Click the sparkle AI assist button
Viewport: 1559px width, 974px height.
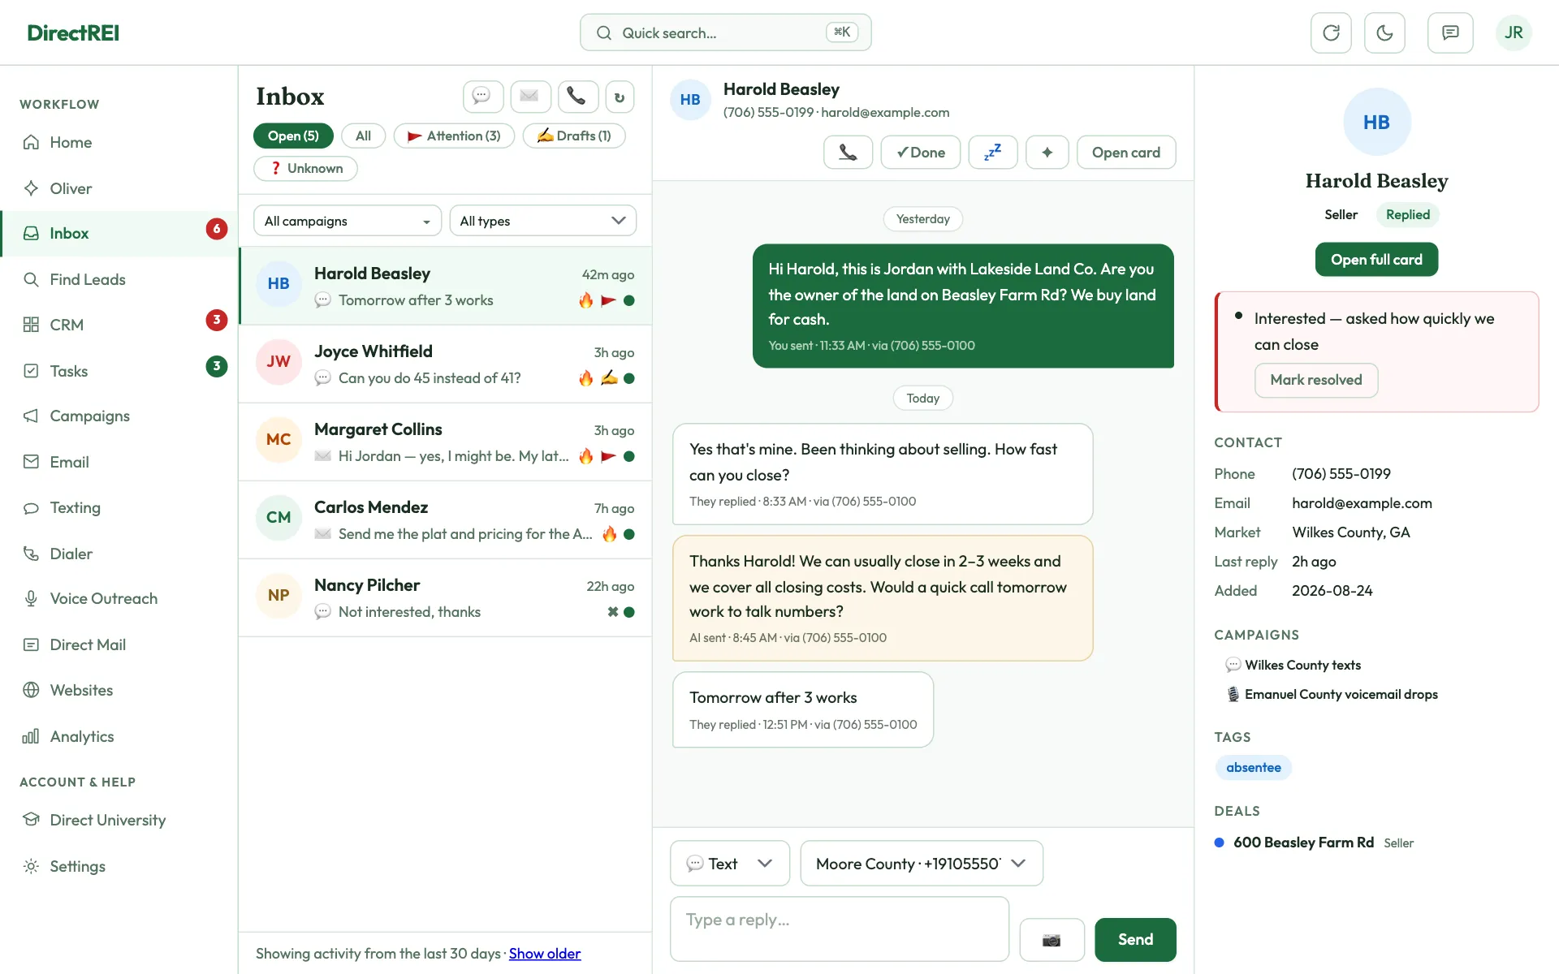(1047, 153)
